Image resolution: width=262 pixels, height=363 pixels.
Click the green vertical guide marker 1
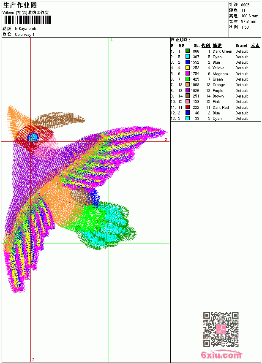[x=112, y=40]
